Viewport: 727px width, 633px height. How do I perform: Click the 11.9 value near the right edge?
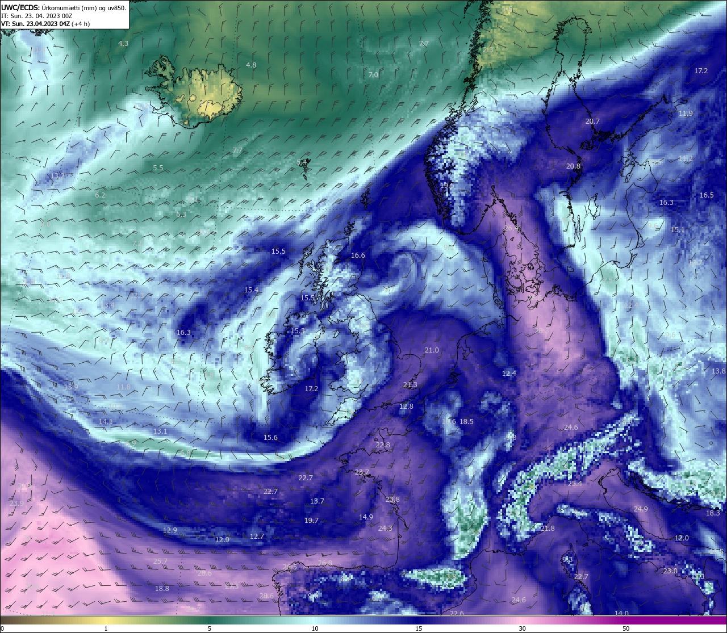click(x=686, y=114)
